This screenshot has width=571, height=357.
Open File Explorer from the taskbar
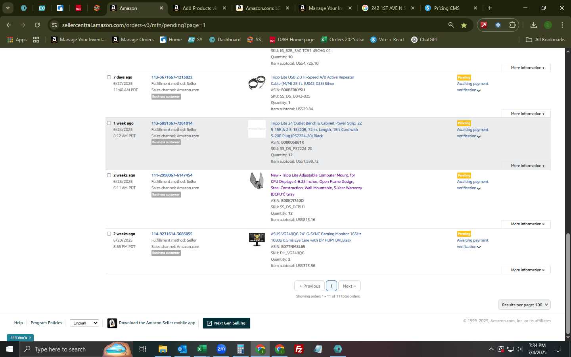pyautogui.click(x=163, y=349)
